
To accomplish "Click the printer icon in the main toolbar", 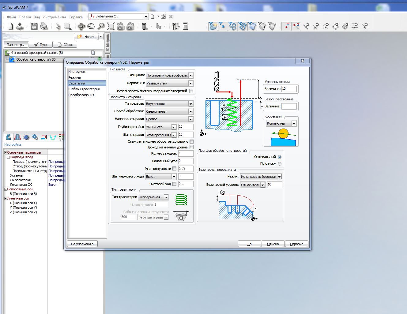I will (44, 27).
